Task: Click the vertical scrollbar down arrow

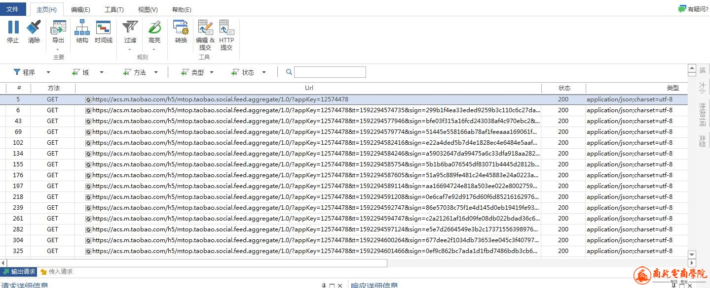Action: 692,255
